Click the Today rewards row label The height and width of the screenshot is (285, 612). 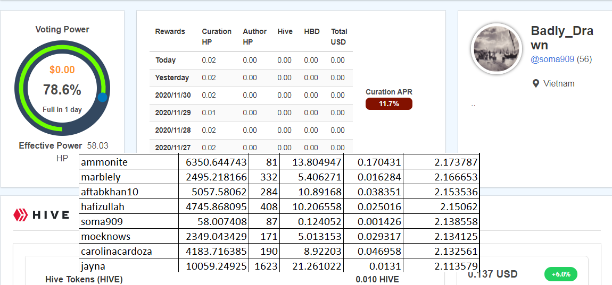pyautogui.click(x=166, y=61)
